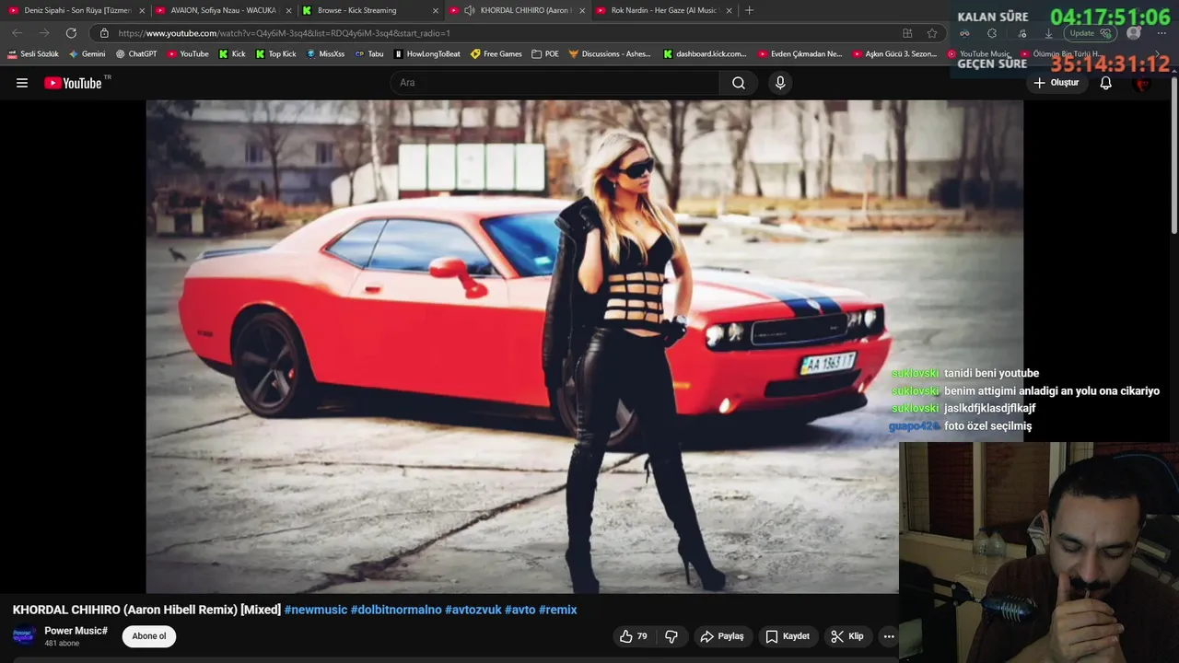Viewport: 1179px width, 663px height.
Task: Open browser downloads arrow icon
Action: click(1048, 33)
